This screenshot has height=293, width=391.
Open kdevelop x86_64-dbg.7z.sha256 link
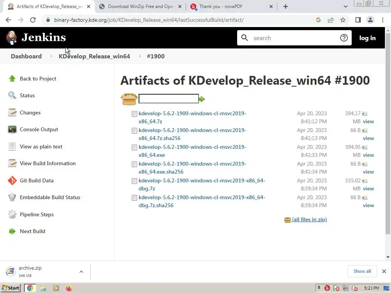point(202,201)
